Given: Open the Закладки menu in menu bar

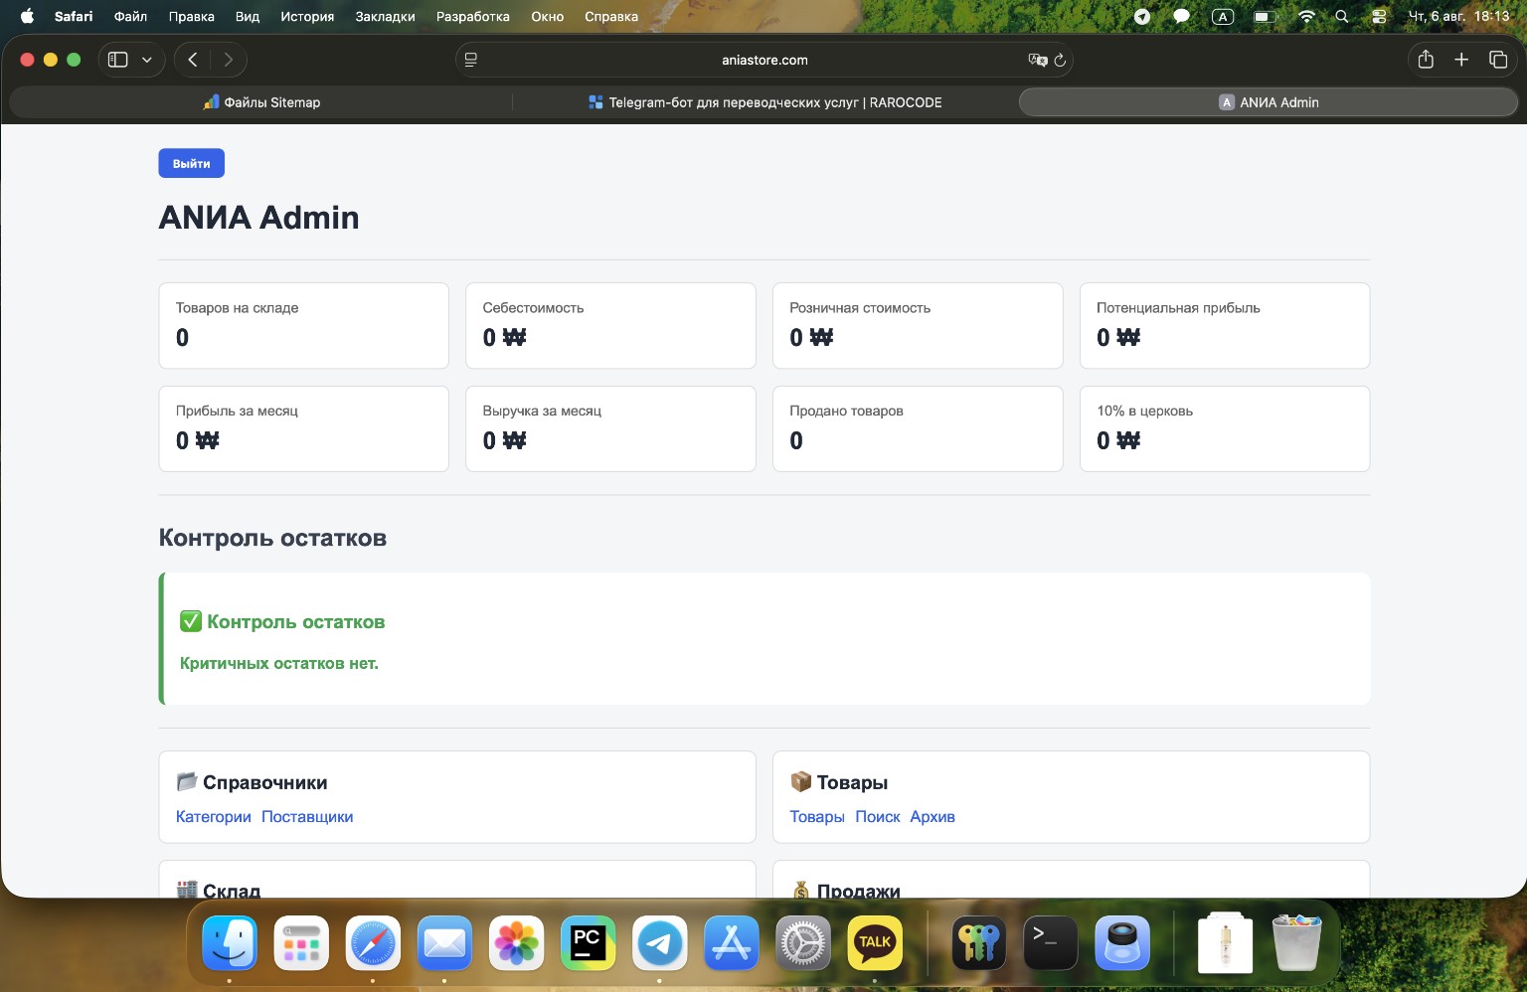Looking at the screenshot, I should pos(385,16).
